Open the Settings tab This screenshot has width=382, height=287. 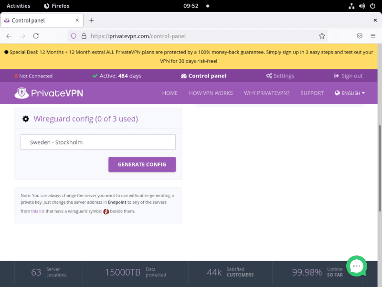[280, 76]
